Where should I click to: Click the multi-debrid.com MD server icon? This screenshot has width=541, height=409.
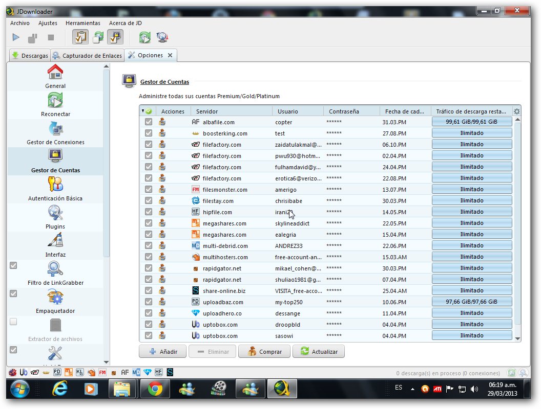click(x=196, y=246)
